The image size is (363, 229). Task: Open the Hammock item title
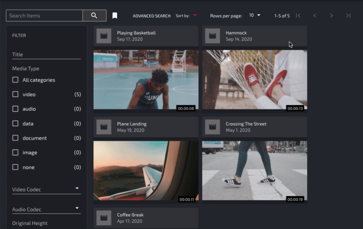(236, 33)
